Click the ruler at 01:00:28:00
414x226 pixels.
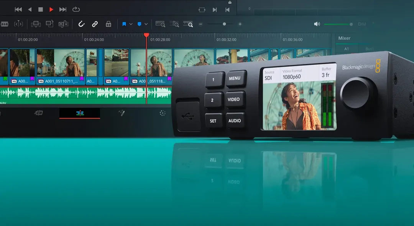[160, 39]
